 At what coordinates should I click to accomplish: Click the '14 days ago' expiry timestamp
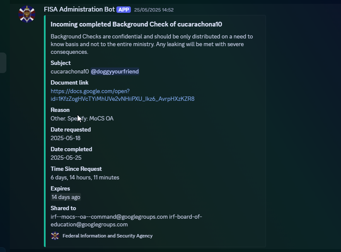click(x=66, y=197)
